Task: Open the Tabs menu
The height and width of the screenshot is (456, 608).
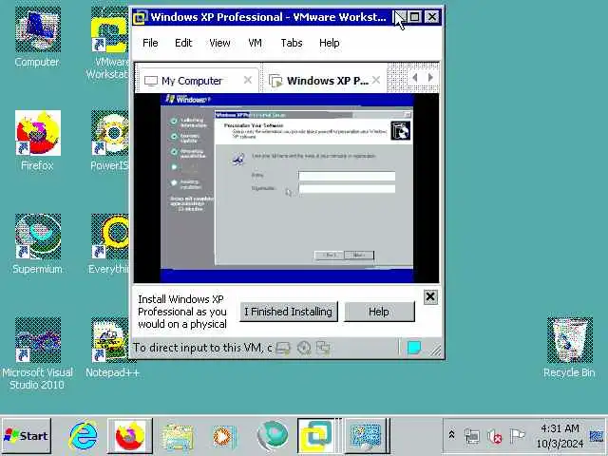Action: (292, 43)
